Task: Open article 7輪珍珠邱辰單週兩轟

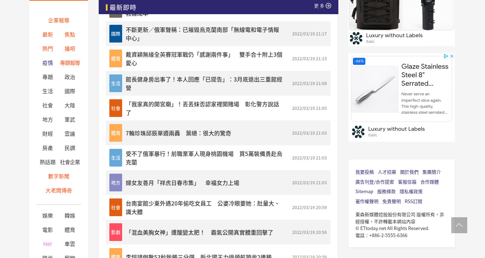Action: 178,133
